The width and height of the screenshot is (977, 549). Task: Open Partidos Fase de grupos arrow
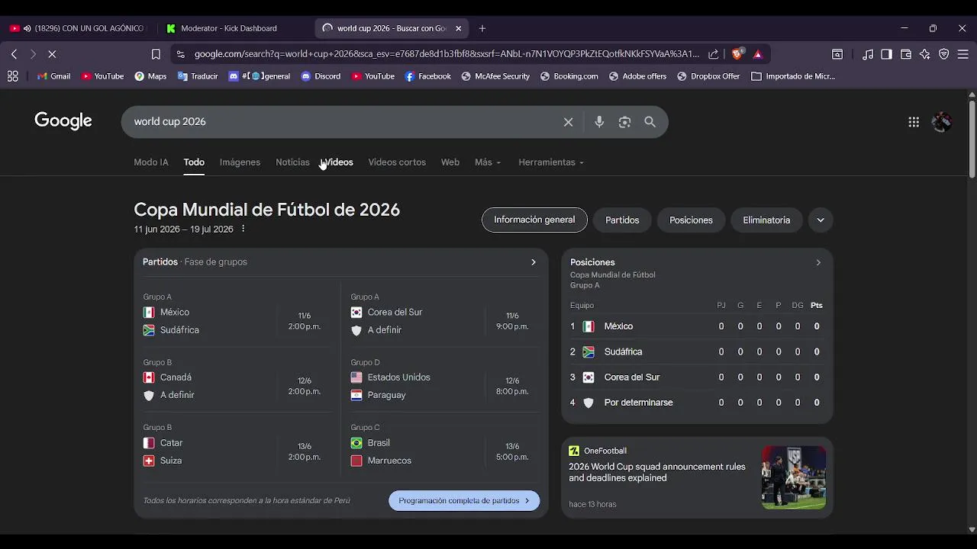coord(533,262)
